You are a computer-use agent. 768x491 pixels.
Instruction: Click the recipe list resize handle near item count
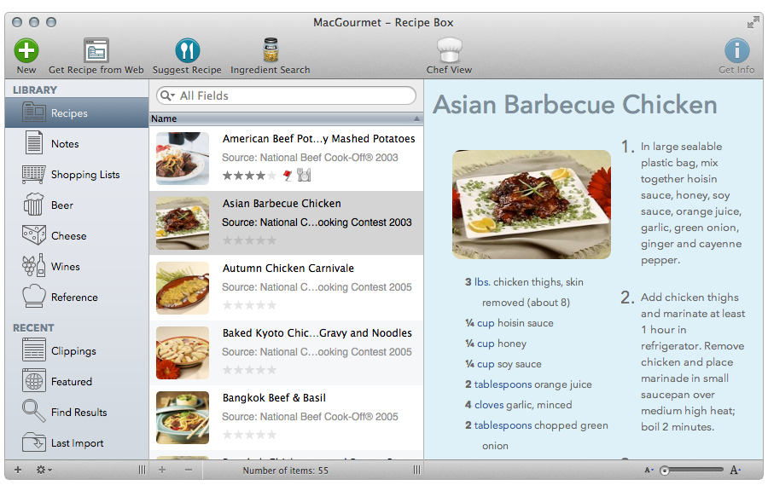[416, 470]
